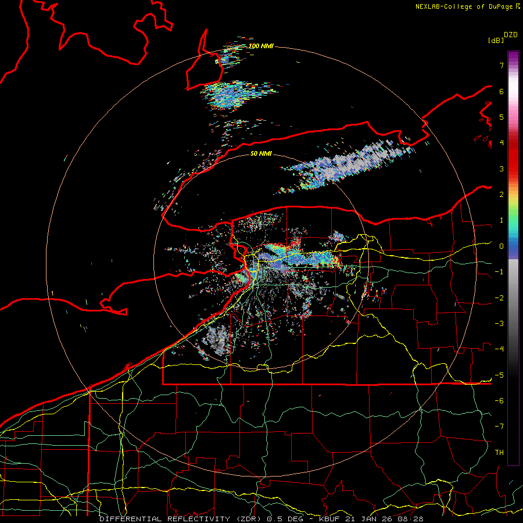This screenshot has width=523, height=523.
Task: Click the -5 dB tick label on the scale
Action: click(x=499, y=375)
